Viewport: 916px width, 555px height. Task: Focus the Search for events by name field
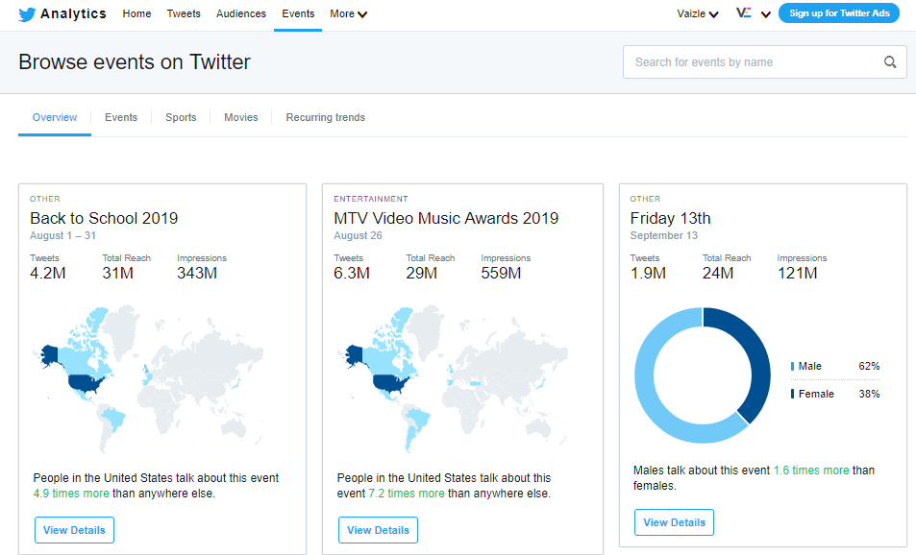765,61
